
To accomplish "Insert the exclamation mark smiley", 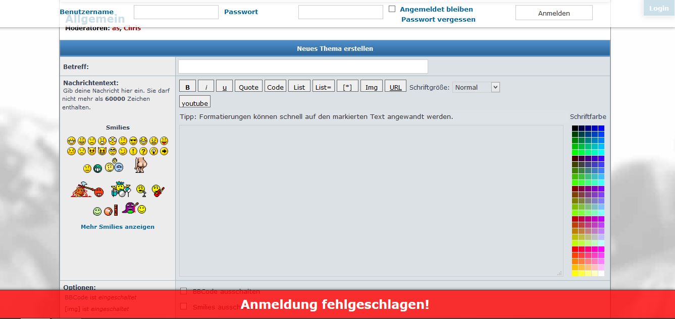I will (133, 151).
